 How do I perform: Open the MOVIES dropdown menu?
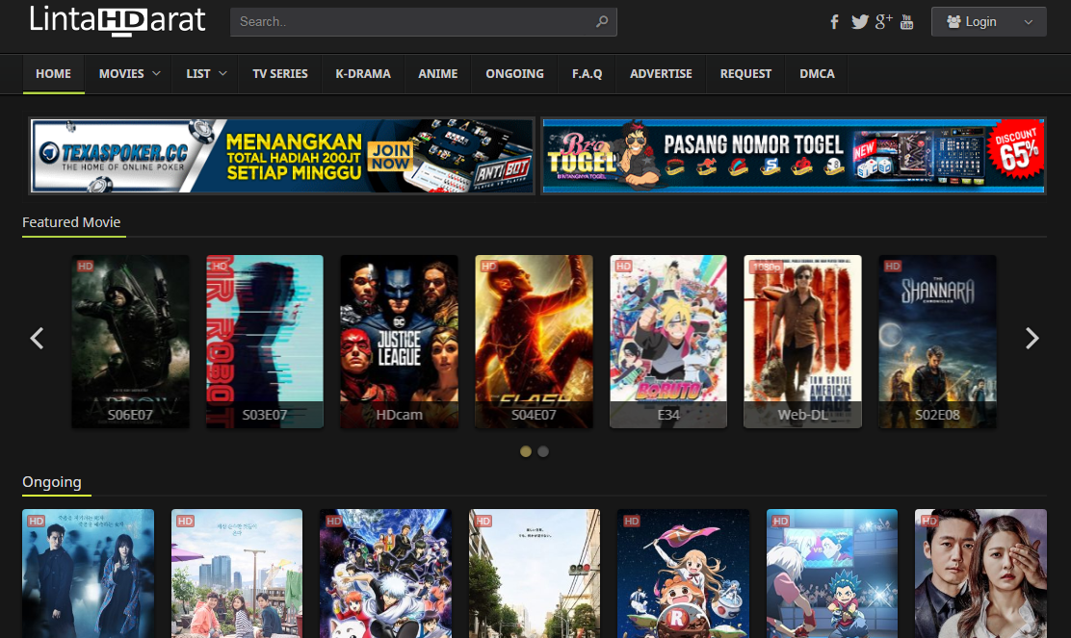pos(128,73)
